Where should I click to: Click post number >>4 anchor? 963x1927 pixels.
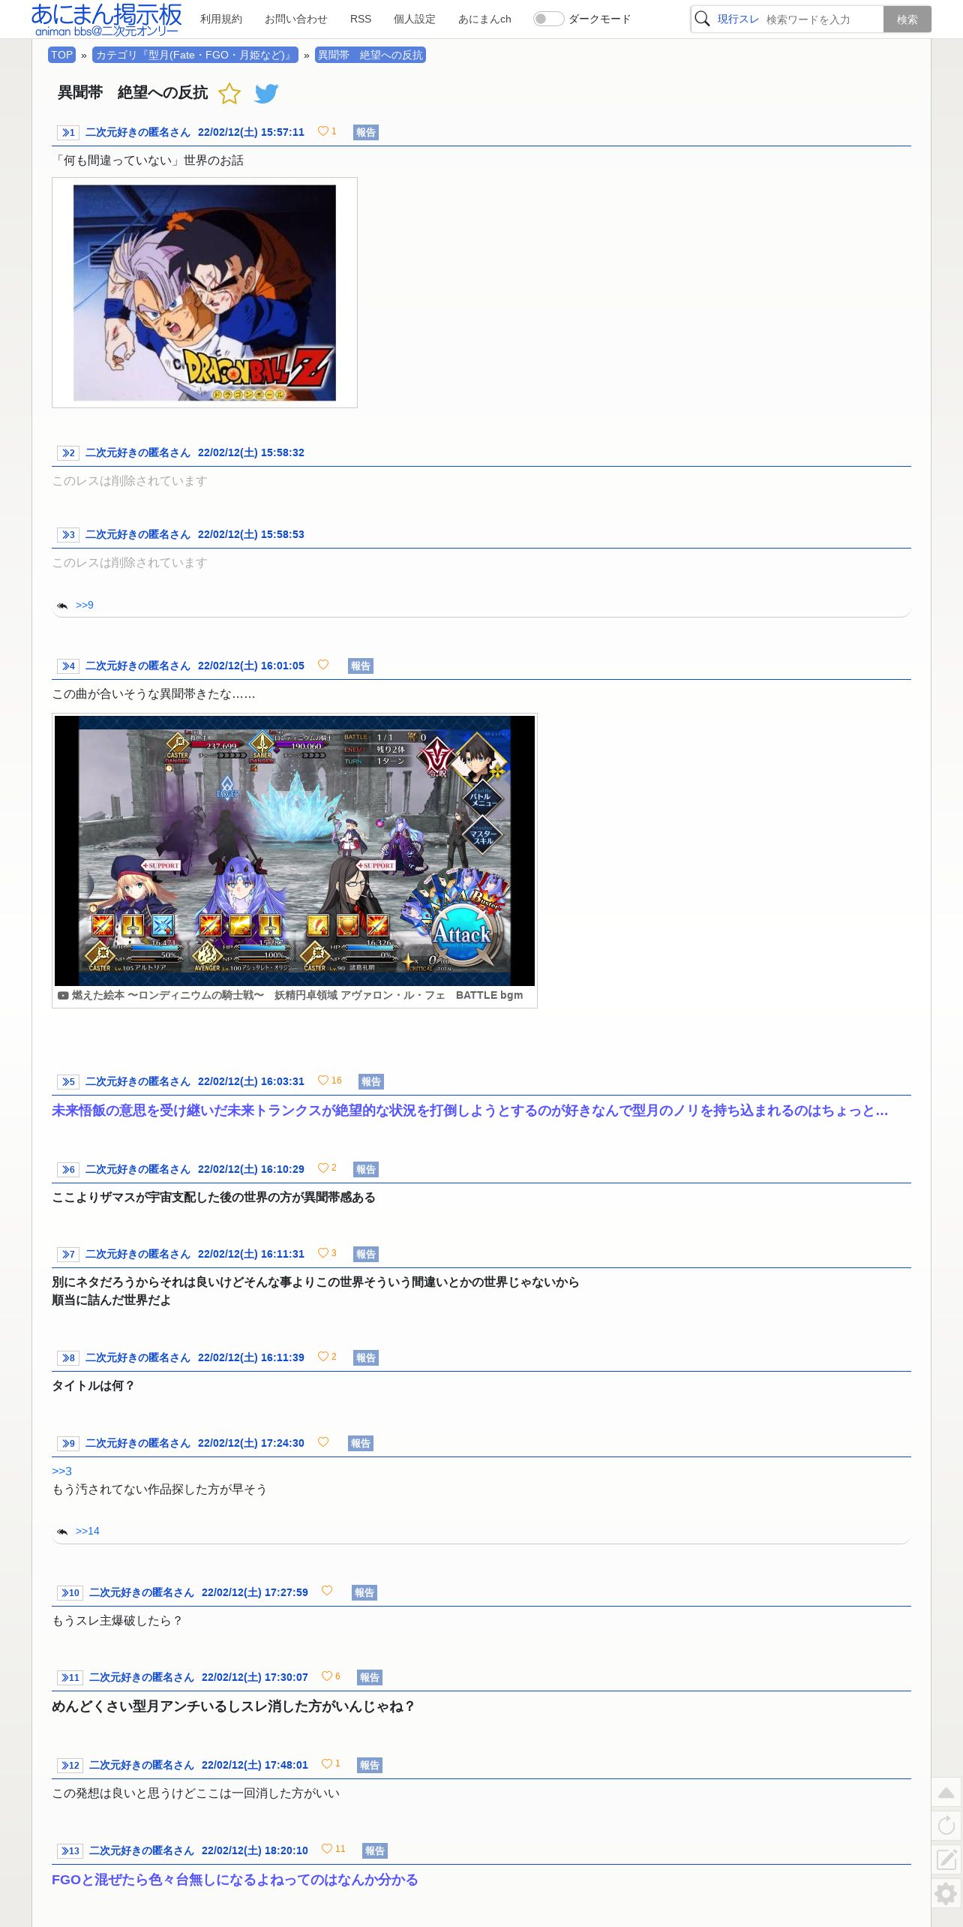[68, 666]
